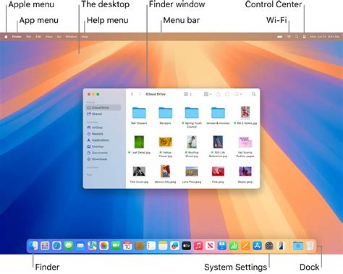Viewport: 343px width, 274px height.
Task: Open the Finder icon in the Dock
Action: (x=33, y=246)
